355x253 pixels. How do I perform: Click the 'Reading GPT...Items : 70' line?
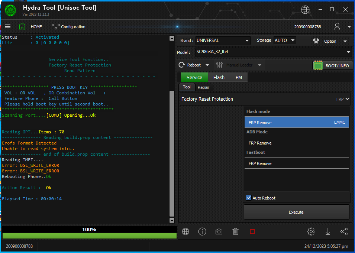[x=33, y=132]
